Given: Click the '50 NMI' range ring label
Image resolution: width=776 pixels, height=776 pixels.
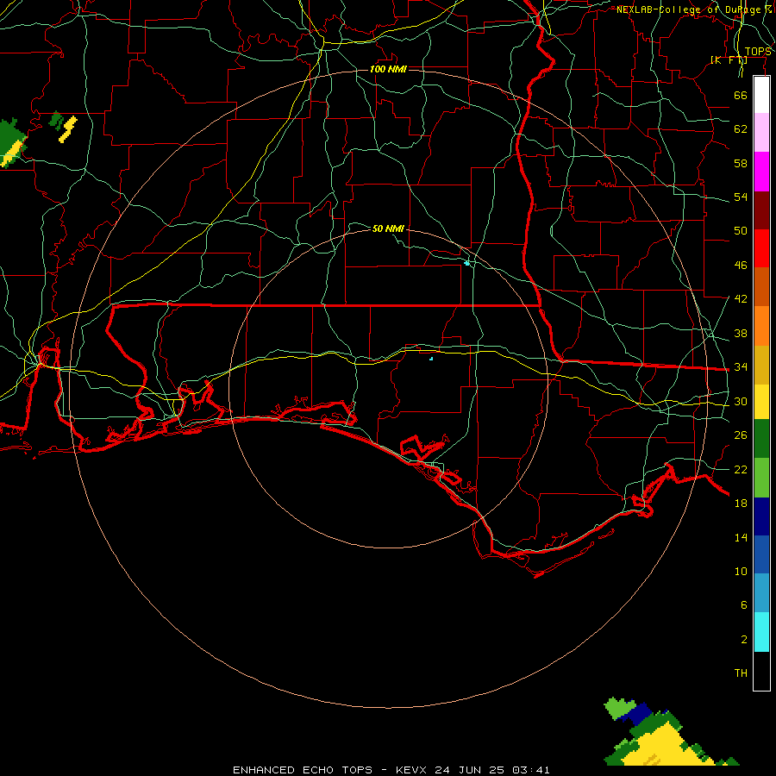Looking at the screenshot, I should 388,228.
